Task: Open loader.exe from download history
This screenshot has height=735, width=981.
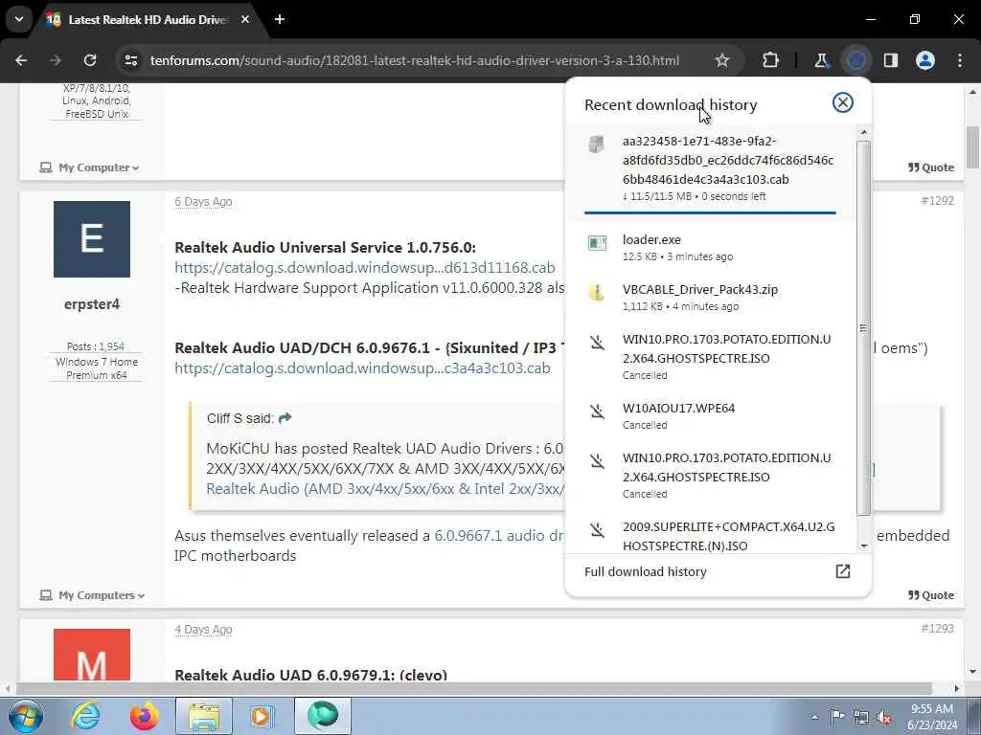Action: pyautogui.click(x=710, y=248)
